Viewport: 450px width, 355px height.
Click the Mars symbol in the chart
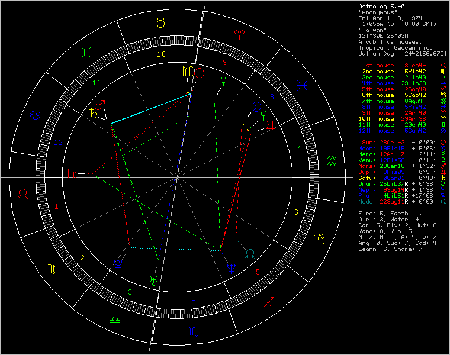pyautogui.click(x=100, y=105)
